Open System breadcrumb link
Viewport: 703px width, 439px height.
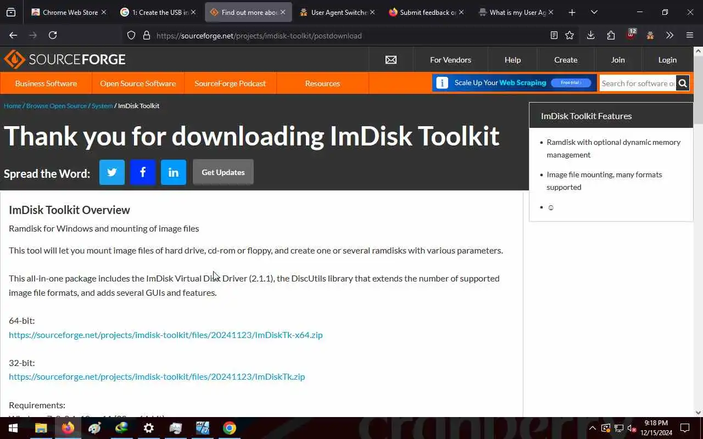(102, 106)
